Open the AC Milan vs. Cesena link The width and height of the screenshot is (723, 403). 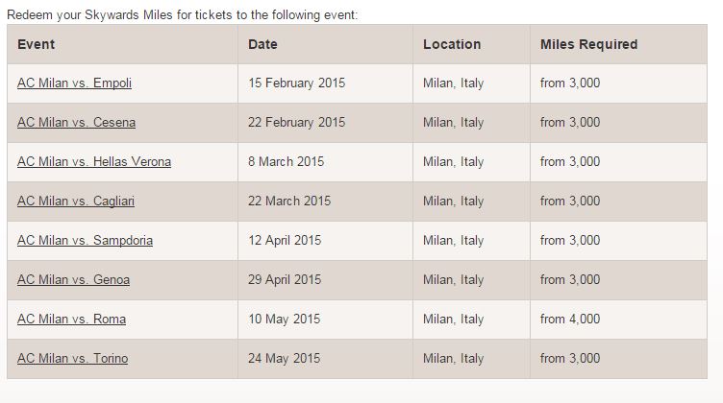(x=76, y=123)
